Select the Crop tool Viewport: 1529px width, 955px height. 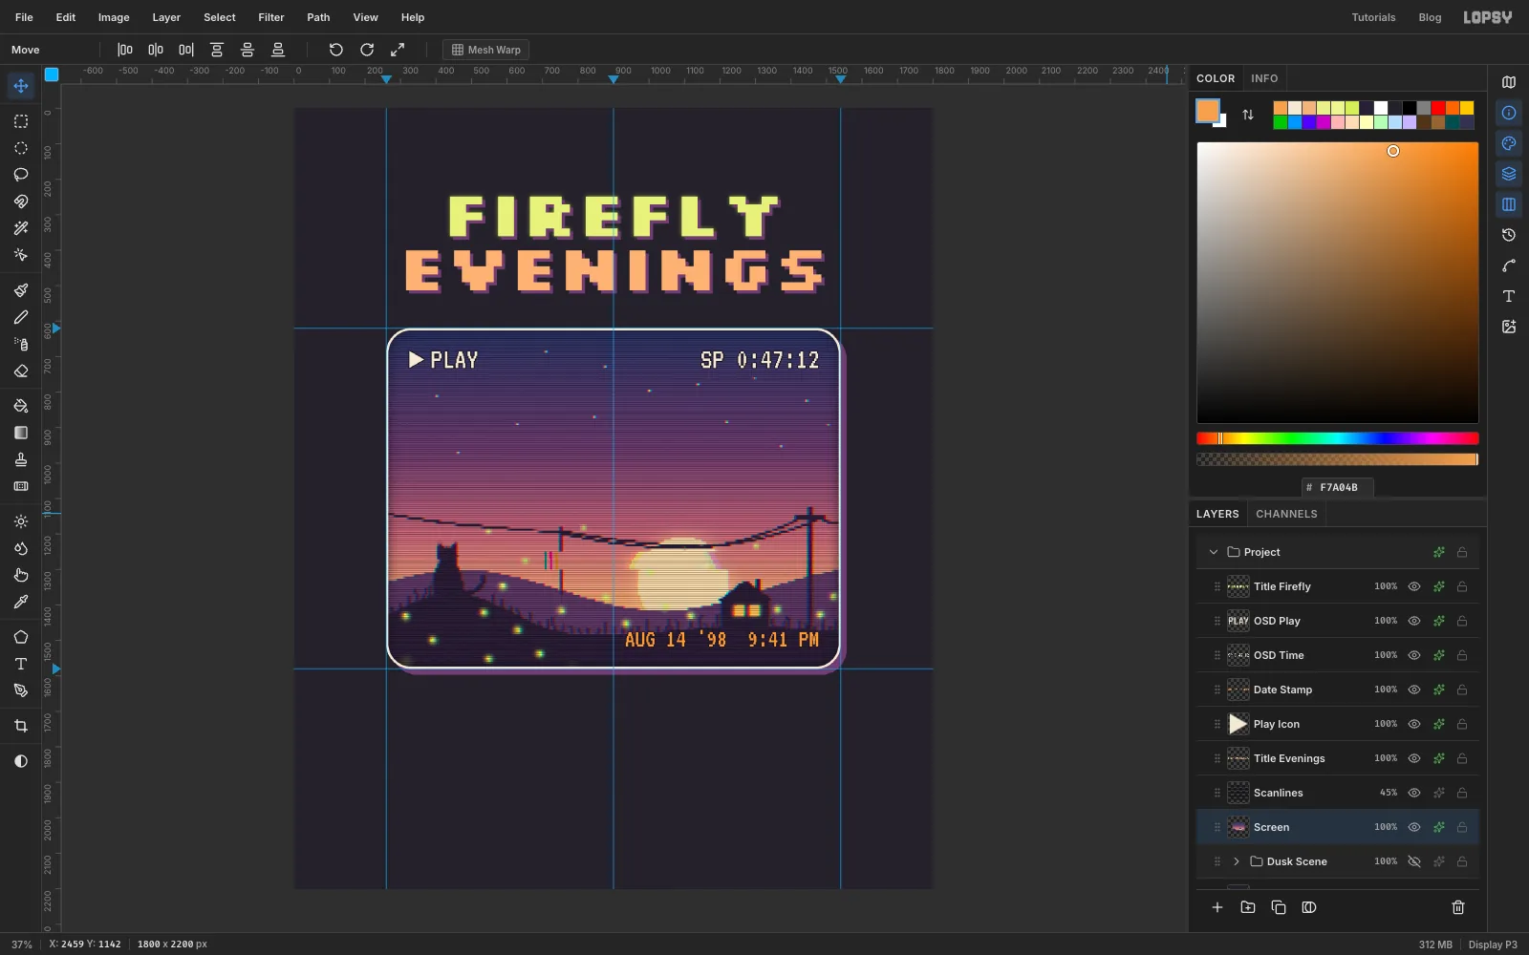tap(21, 726)
